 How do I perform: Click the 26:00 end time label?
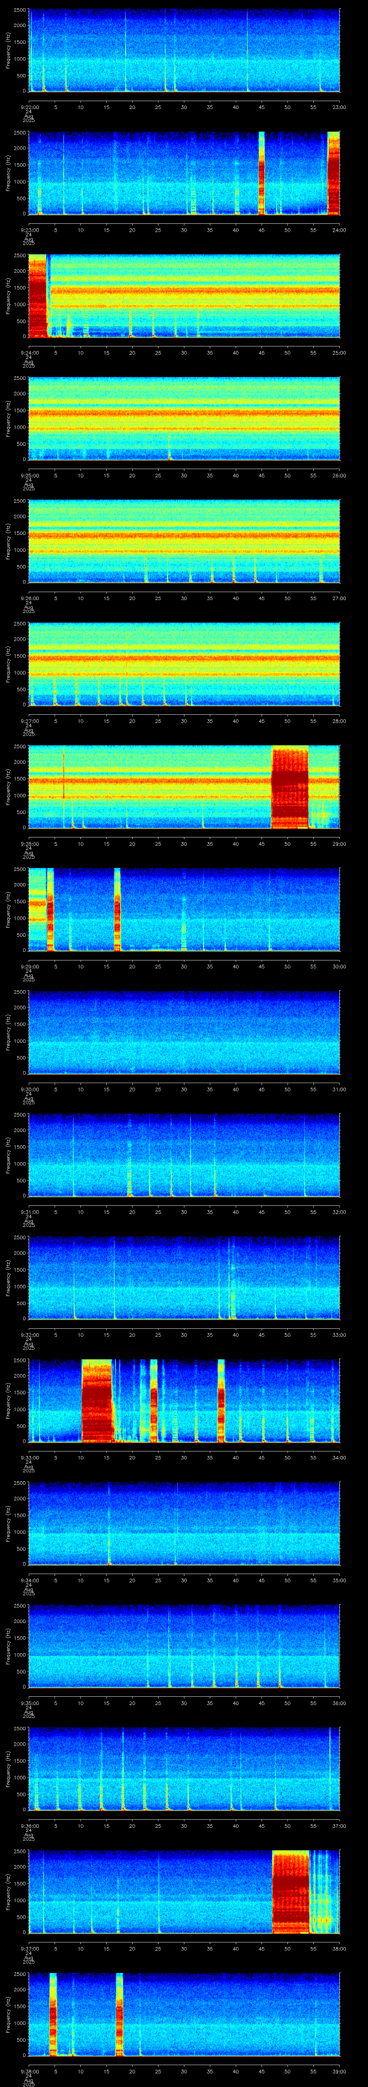click(x=339, y=476)
